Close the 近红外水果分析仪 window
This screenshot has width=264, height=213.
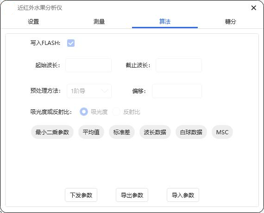pyautogui.click(x=253, y=8)
